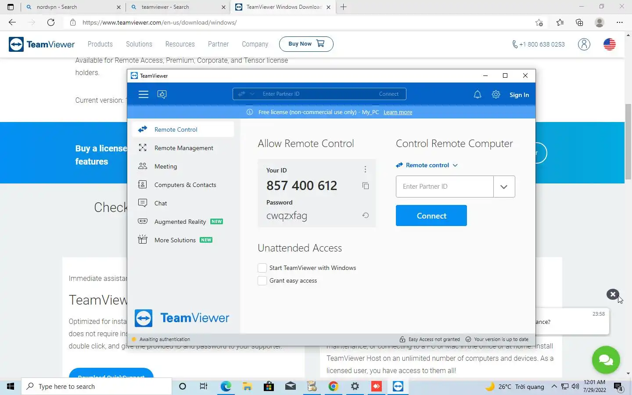Dismiss the chat popup with X icon
632x395 pixels.
pyautogui.click(x=613, y=294)
